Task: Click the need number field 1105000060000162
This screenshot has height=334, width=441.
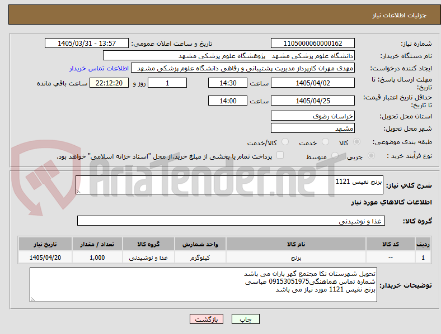Action: click(x=312, y=43)
